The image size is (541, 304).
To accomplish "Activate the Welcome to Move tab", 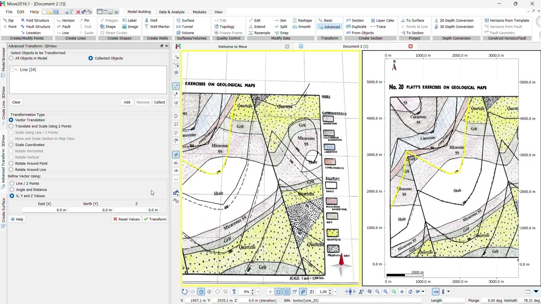I will pos(232,46).
